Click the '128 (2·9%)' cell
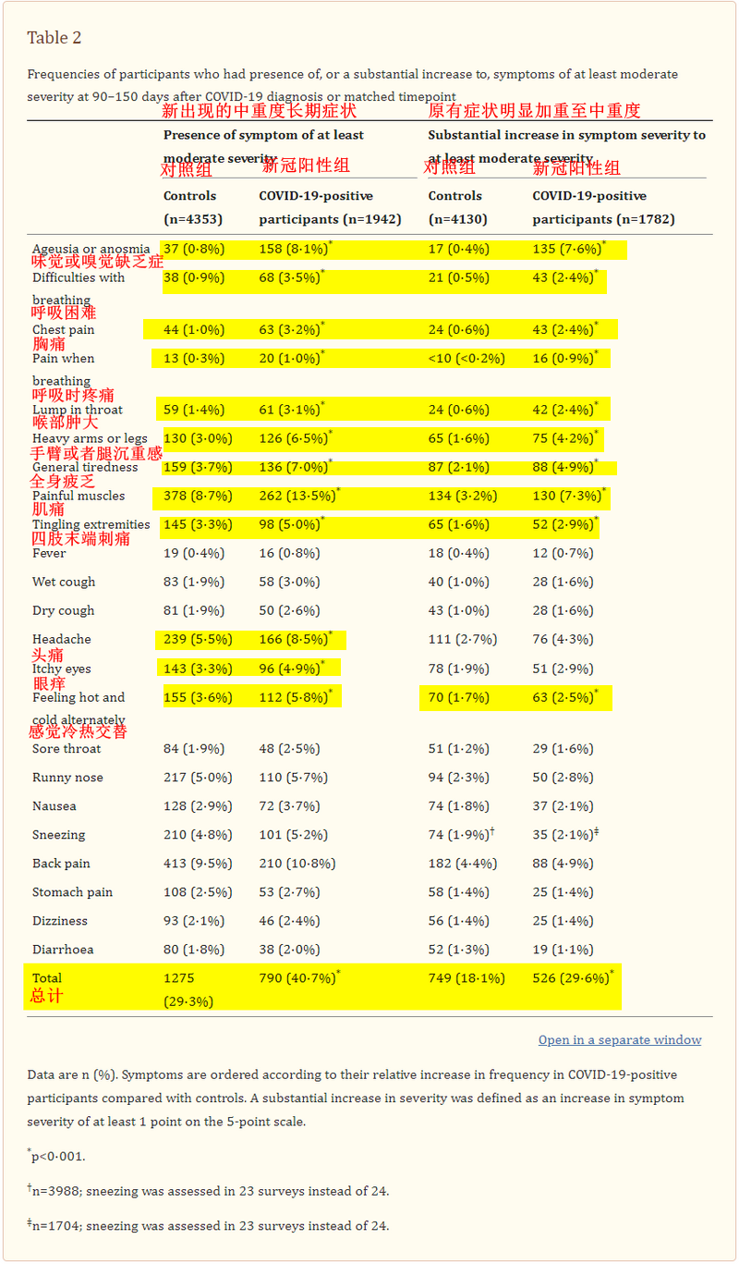The image size is (739, 1264). coord(197,806)
